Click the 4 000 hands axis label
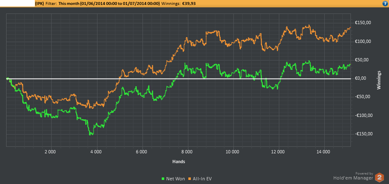 pos(96,152)
